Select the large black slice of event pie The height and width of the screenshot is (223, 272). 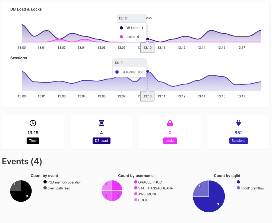pyautogui.click(x=24, y=195)
